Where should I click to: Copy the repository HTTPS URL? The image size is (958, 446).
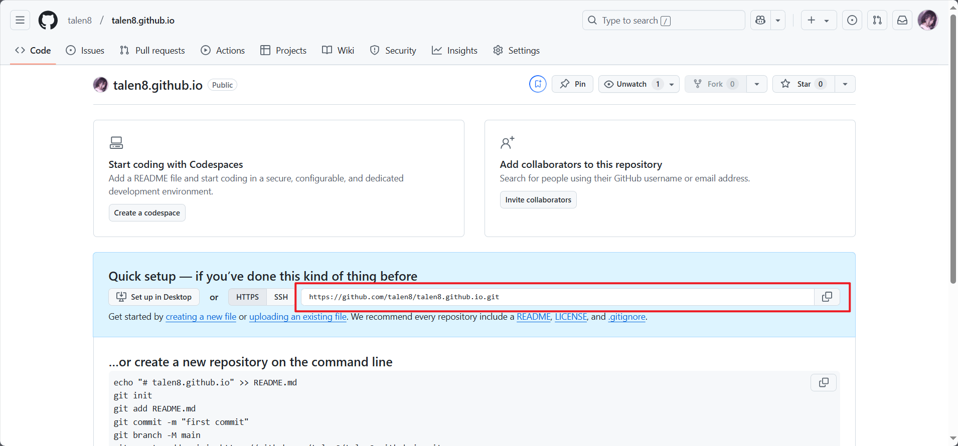coord(827,297)
